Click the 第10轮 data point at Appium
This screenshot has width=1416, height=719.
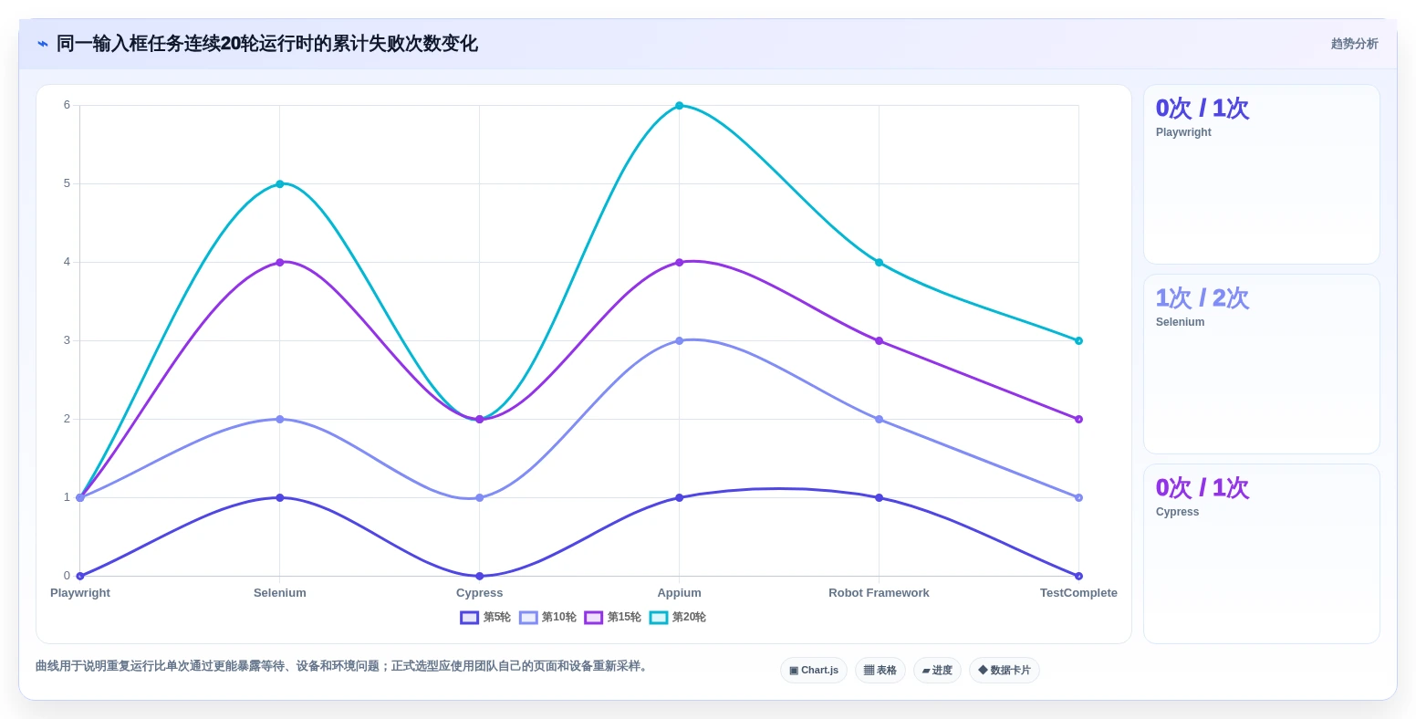coord(680,341)
